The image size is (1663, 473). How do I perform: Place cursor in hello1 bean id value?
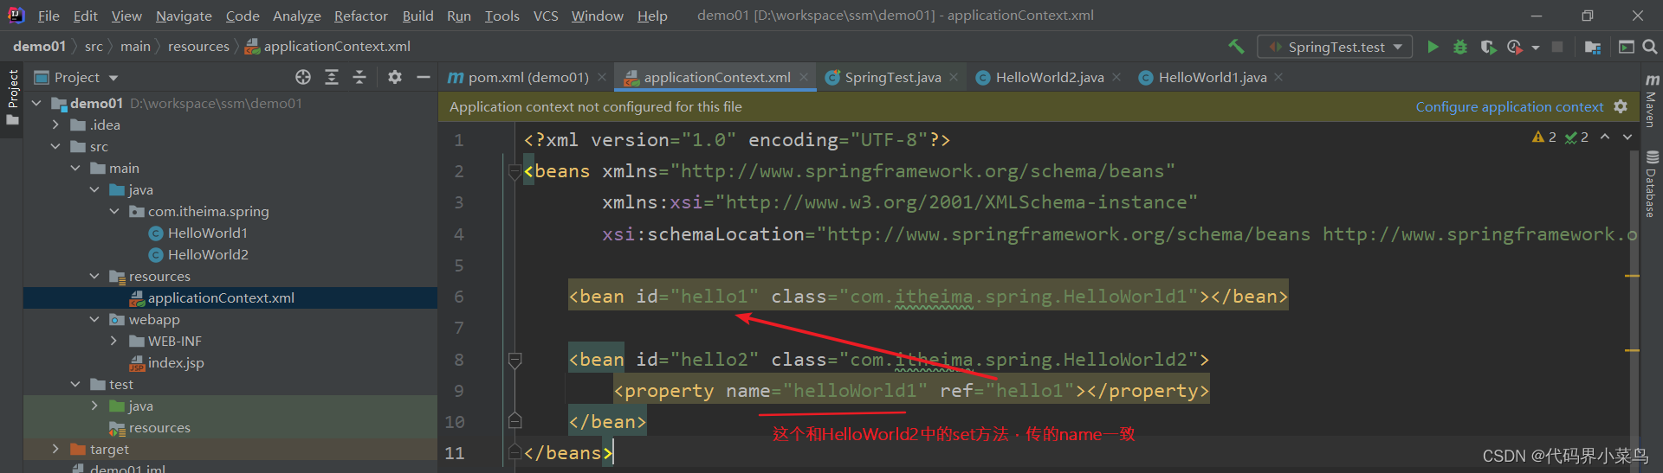pyautogui.click(x=714, y=297)
